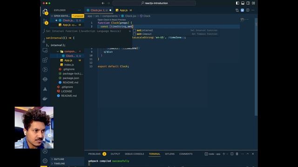Open the Remote Explorer activity icon
298x167 pixels.
45,51
